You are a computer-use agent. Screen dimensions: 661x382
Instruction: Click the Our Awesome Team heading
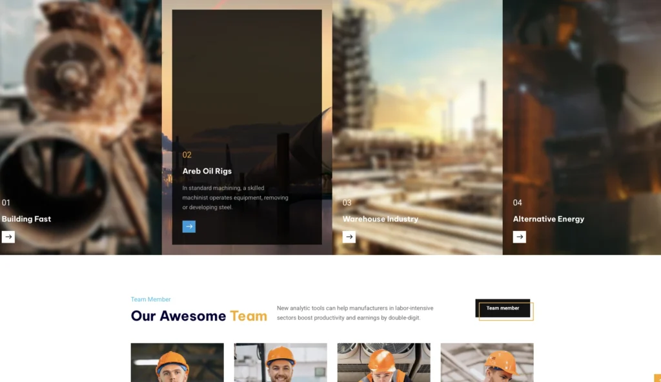[199, 316]
